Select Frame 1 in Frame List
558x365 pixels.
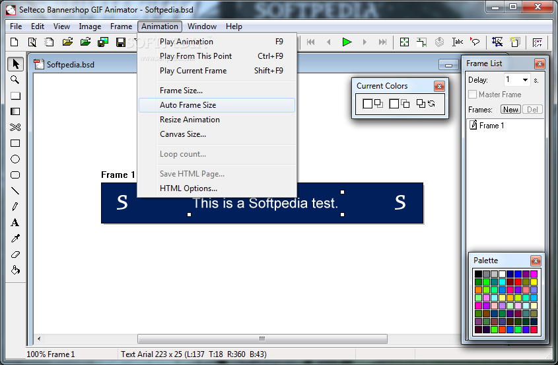(x=491, y=126)
